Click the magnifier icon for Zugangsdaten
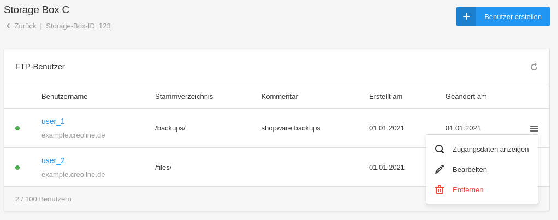 [440, 149]
